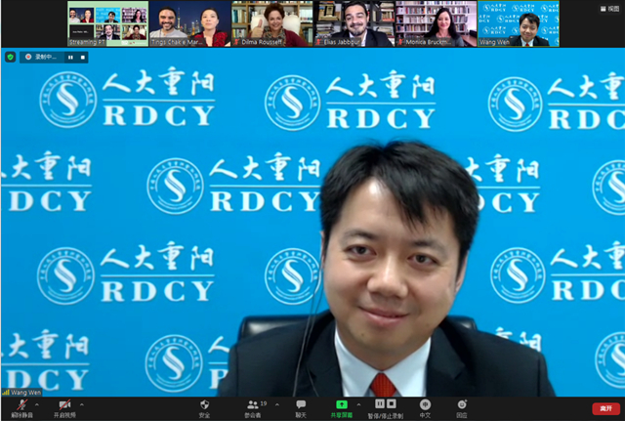Click the Wang Wen name label bottom-left
The image size is (625, 421).
pyautogui.click(x=26, y=393)
